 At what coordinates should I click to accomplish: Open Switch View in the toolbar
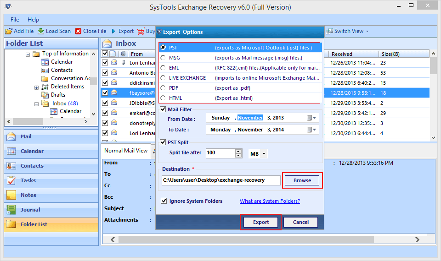click(347, 31)
